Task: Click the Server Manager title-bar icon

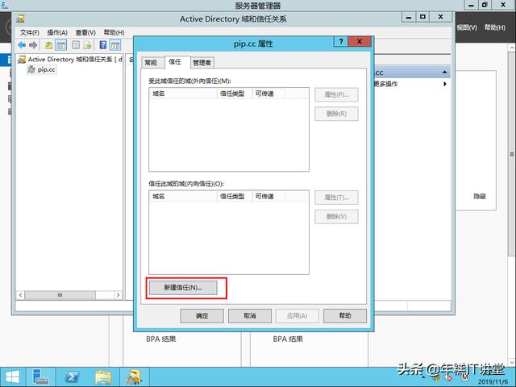Action: click(x=5, y=5)
